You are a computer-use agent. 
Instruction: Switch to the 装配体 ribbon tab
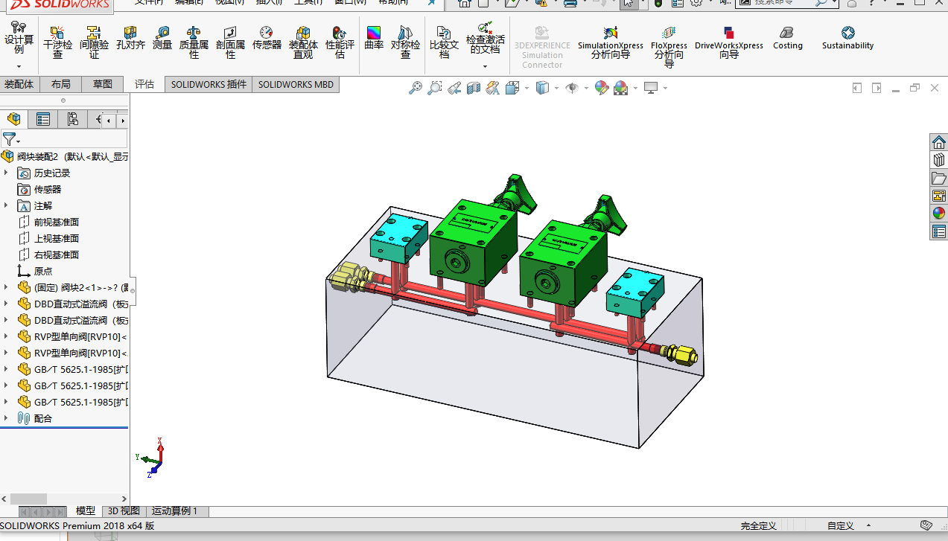pos(19,84)
